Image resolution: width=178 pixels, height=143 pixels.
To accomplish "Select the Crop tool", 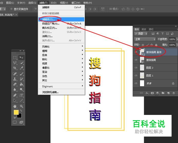I will [15, 68].
